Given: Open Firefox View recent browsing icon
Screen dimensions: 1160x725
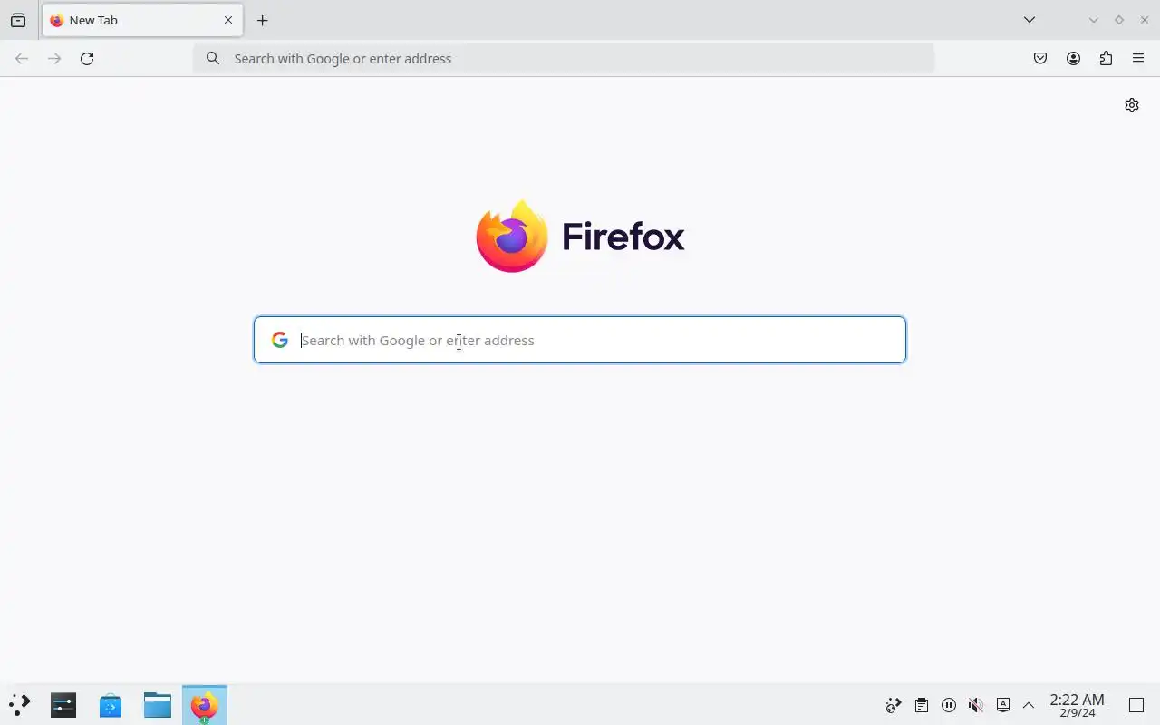Looking at the screenshot, I should pos(18,20).
